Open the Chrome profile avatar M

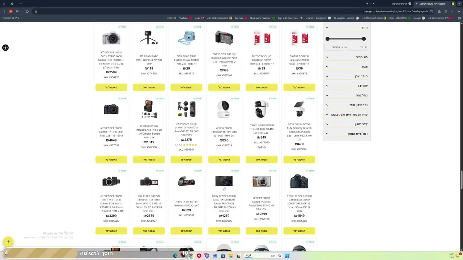click(10, 11)
